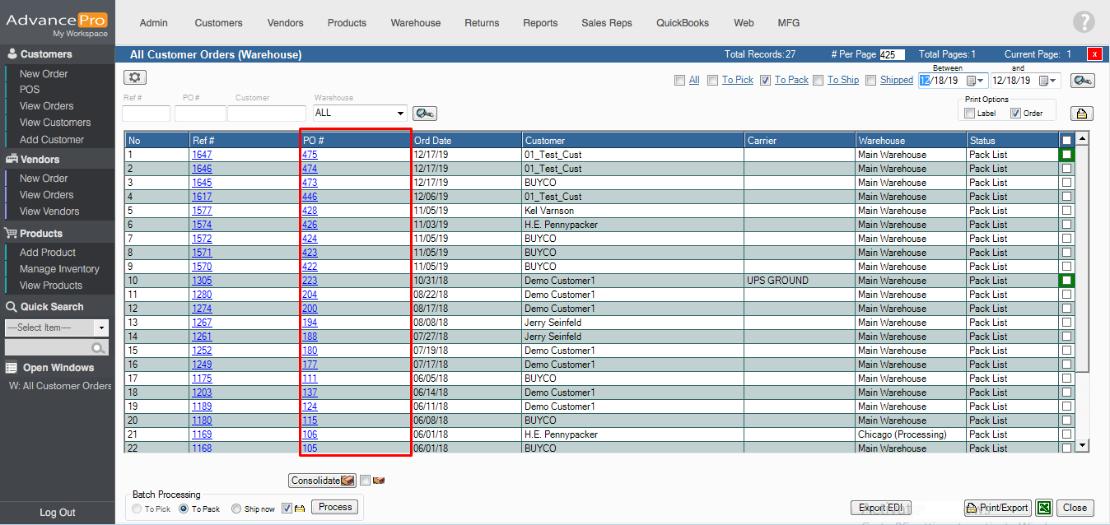1110x525 pixels.
Task: Click the Quick Search magnifier icon
Action: (99, 348)
